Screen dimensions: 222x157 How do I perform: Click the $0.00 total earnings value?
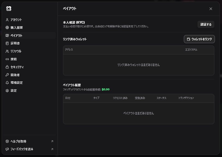(x=106, y=89)
